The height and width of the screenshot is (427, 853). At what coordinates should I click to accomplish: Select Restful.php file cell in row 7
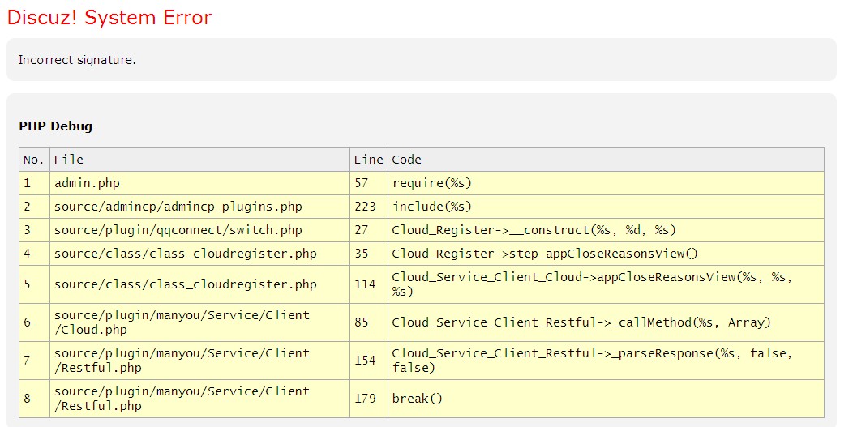[199, 361]
